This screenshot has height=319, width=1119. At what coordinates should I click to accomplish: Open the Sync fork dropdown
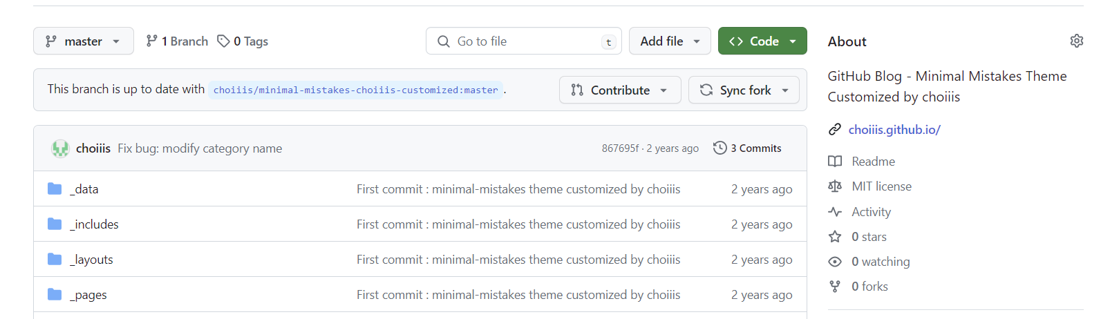[744, 90]
